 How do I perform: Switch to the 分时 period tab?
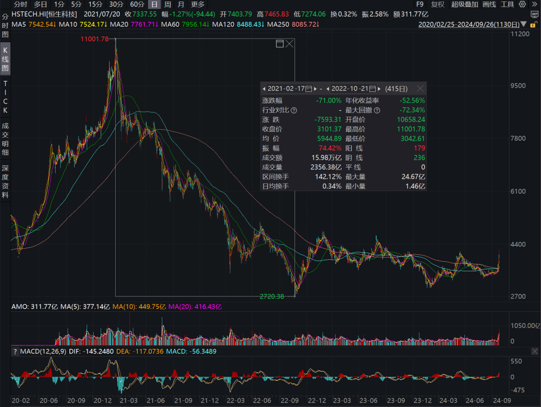(x=21, y=5)
